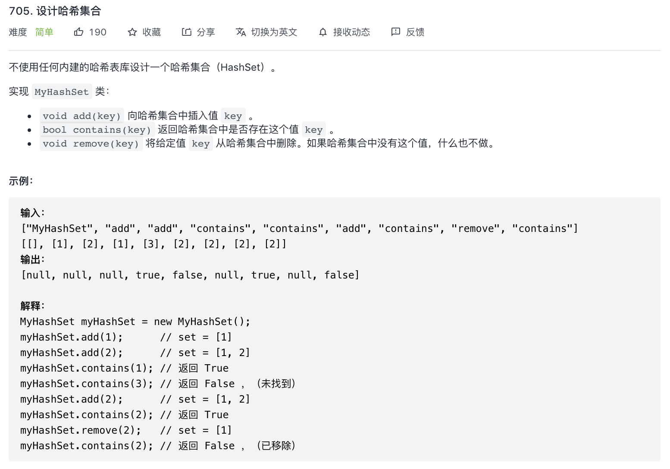Open the 分享 share option

click(x=206, y=32)
